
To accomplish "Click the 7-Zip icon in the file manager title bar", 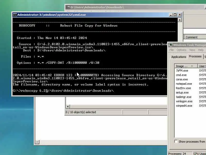I will (68, 7).
